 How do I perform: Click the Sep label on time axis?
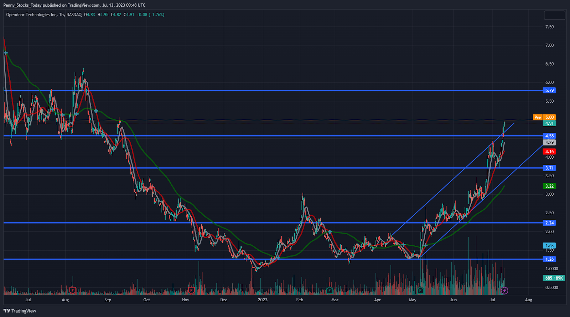[x=108, y=300]
